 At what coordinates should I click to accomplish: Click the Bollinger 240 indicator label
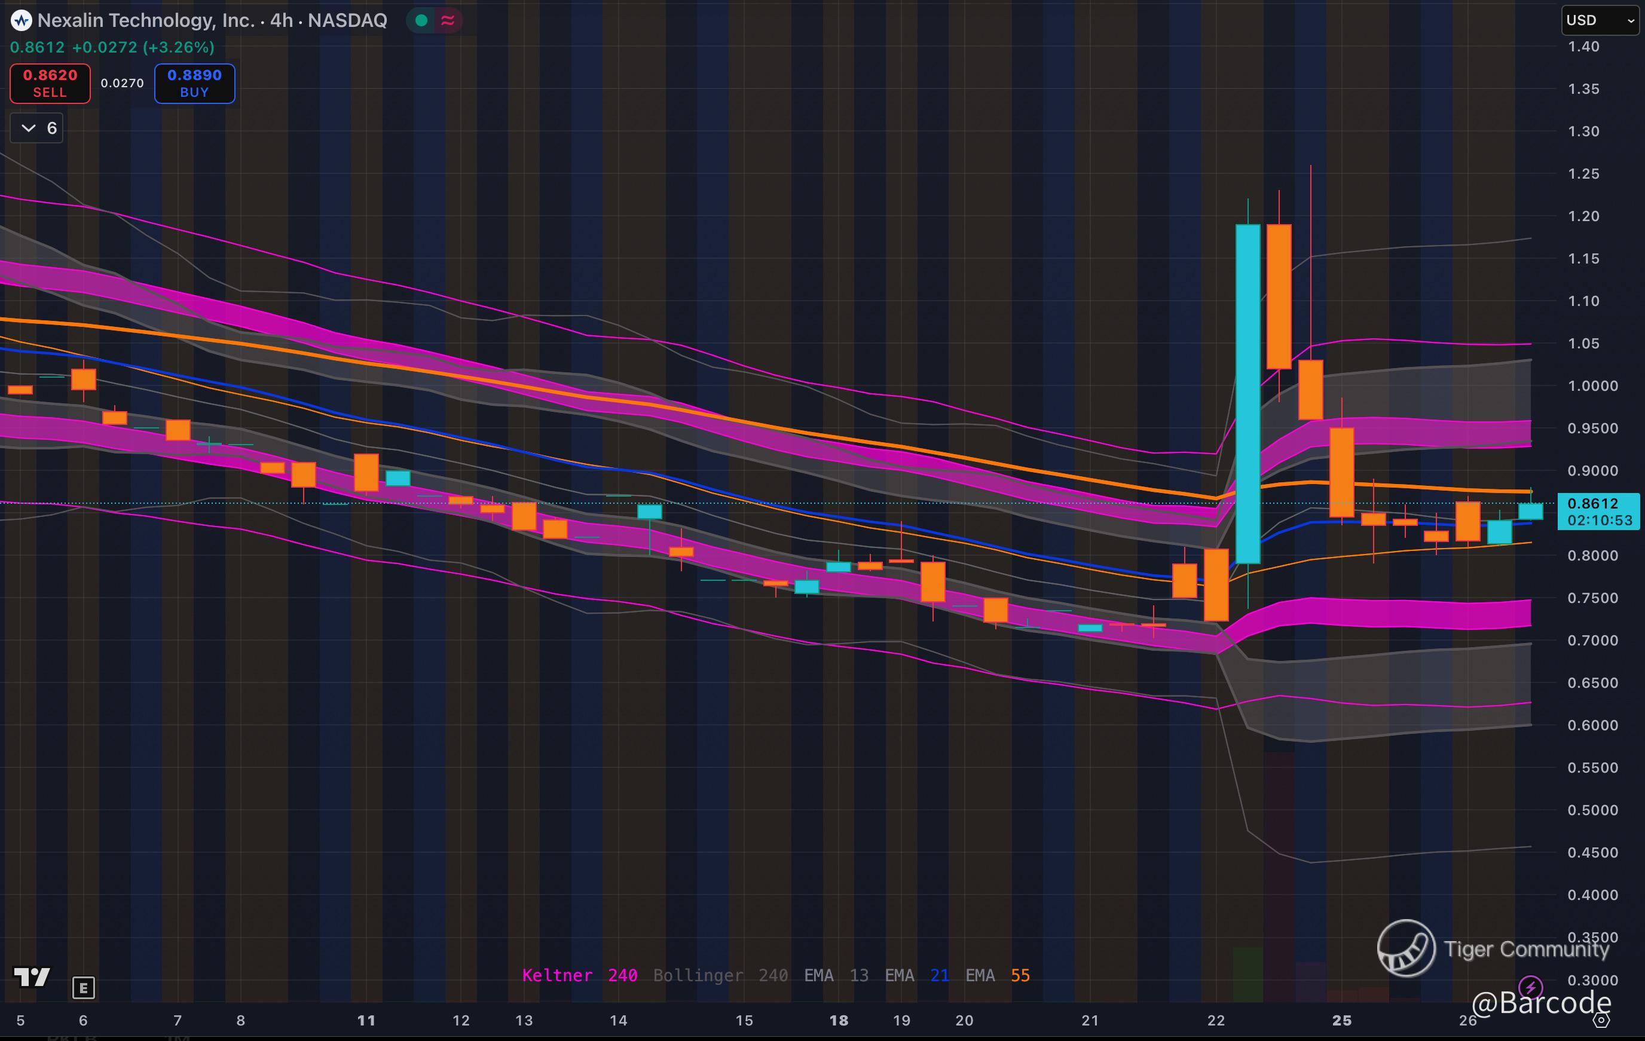[720, 975]
